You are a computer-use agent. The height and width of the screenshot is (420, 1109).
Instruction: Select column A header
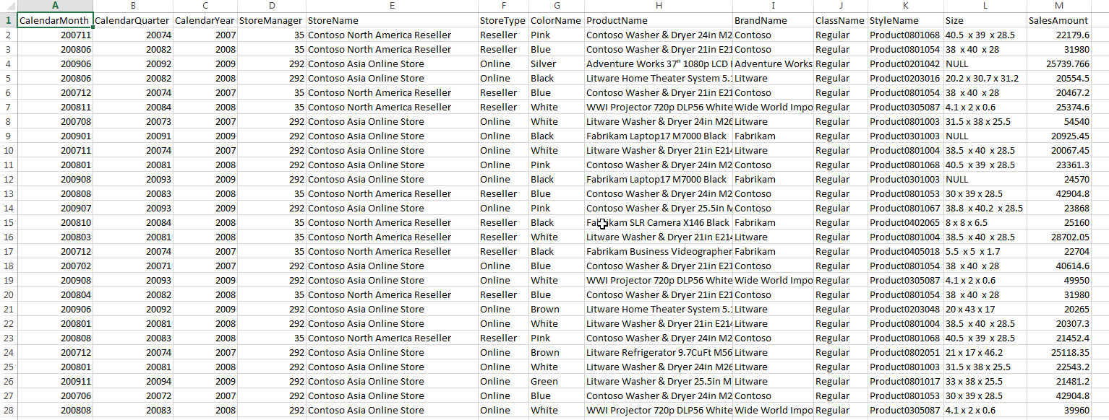tap(55, 6)
